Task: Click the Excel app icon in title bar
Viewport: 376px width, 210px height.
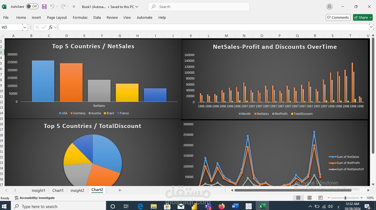Action: tap(4, 7)
